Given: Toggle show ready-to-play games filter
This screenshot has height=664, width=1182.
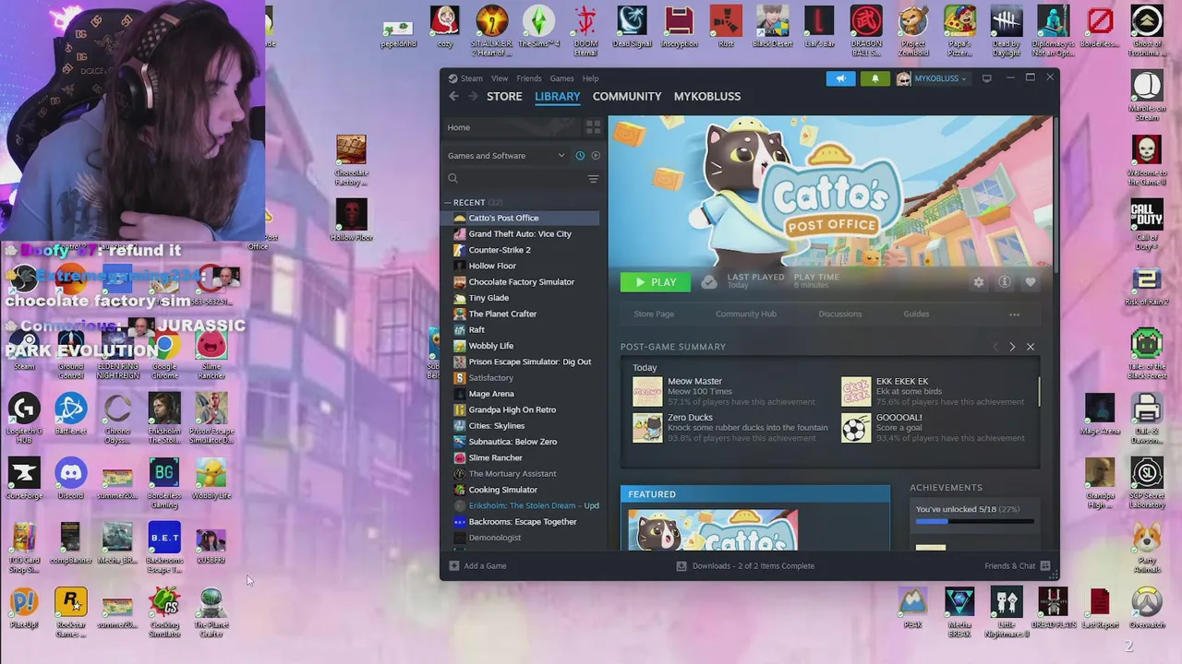Looking at the screenshot, I should tap(596, 156).
